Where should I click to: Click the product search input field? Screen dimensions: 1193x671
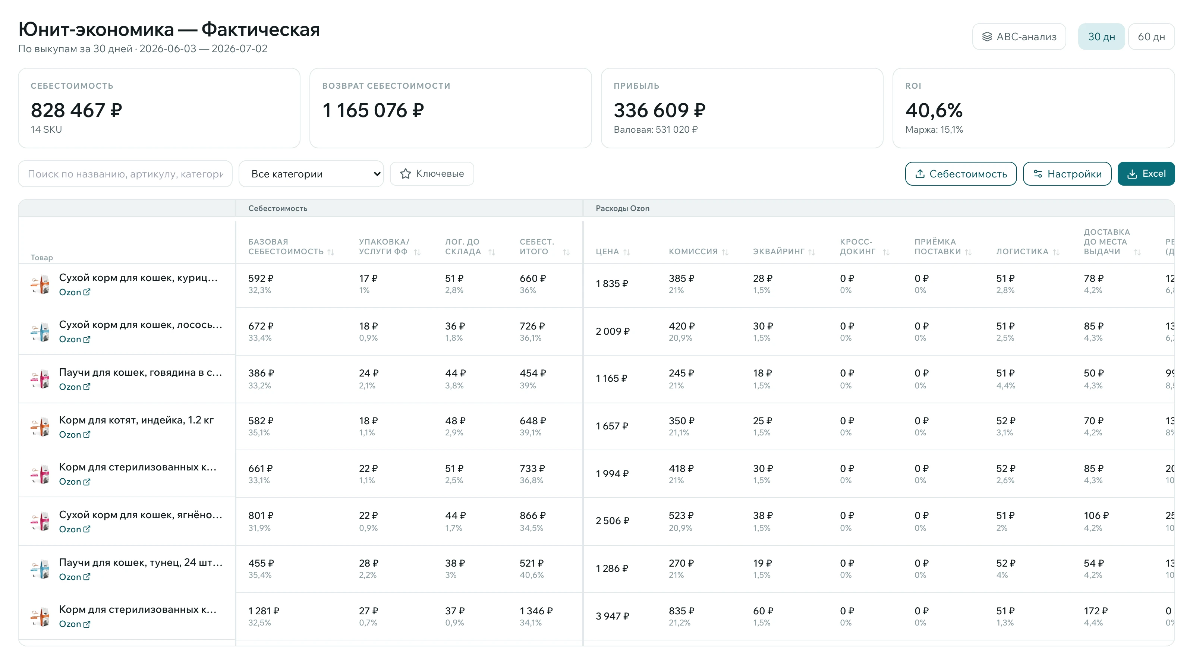pos(125,174)
